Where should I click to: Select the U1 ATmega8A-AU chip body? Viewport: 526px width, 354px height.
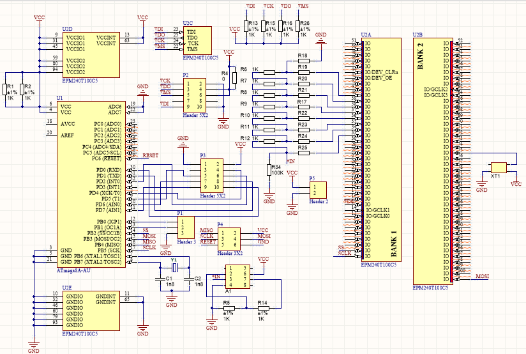point(91,185)
